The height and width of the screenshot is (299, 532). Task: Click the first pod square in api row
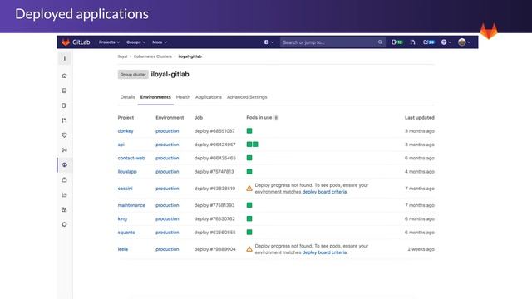click(x=249, y=145)
